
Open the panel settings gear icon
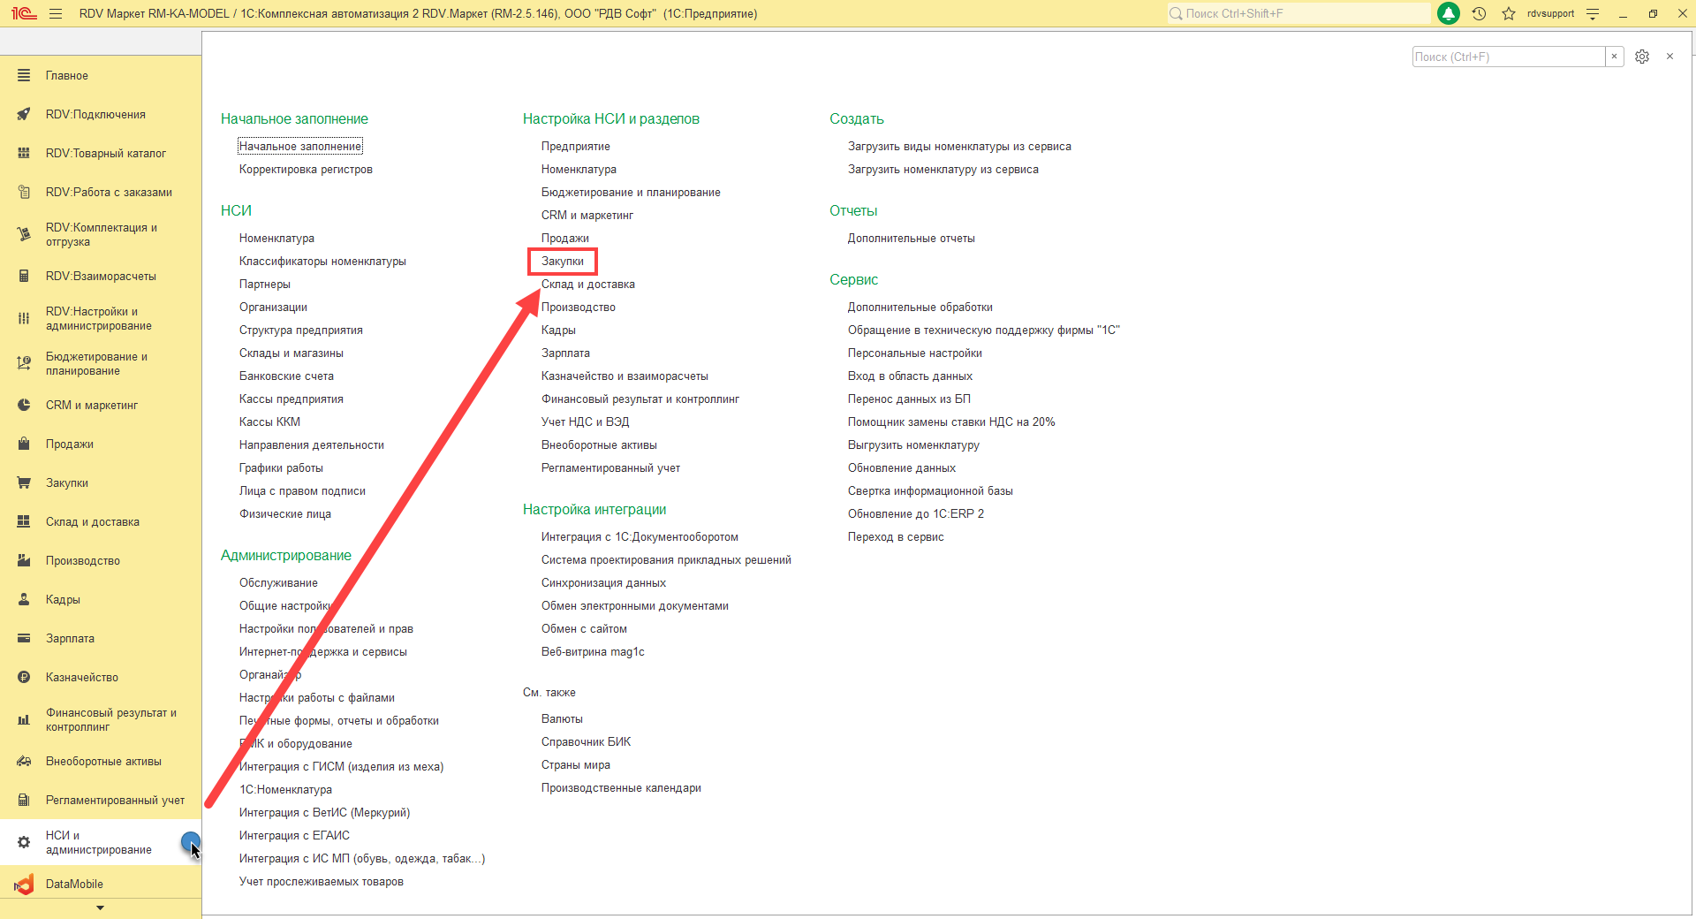(x=1642, y=57)
